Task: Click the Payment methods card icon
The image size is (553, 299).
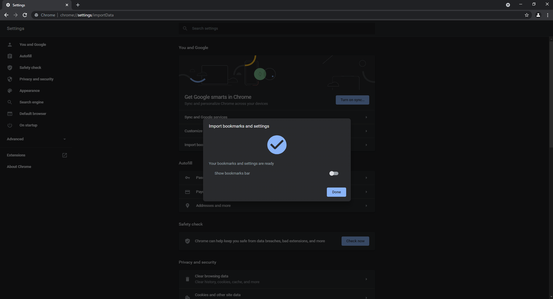Action: (x=188, y=192)
